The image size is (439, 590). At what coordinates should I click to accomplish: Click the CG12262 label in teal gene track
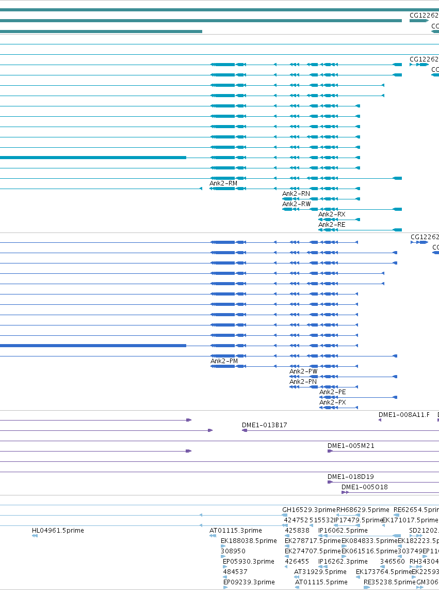pos(424,15)
